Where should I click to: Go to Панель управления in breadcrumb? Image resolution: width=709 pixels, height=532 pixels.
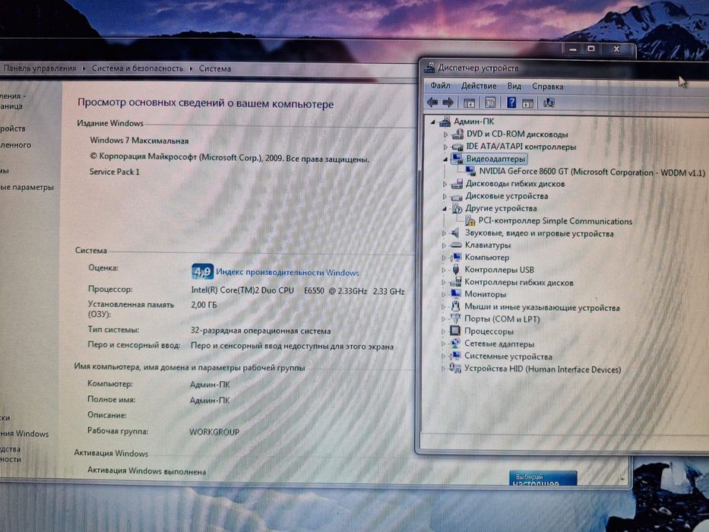click(40, 68)
